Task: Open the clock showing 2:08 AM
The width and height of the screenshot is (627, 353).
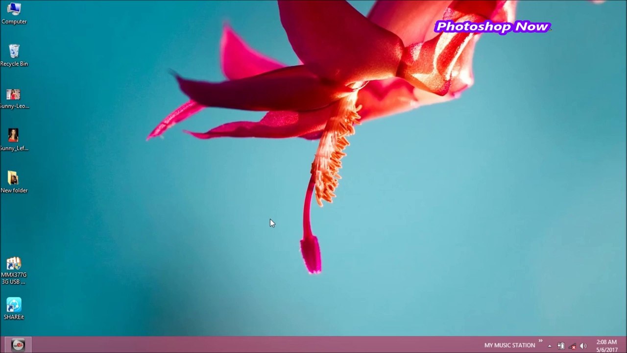Action: pyautogui.click(x=606, y=346)
